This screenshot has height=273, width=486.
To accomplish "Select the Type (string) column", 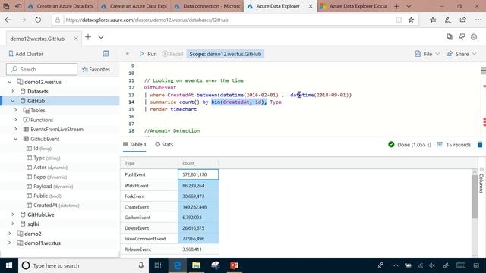I will click(43, 158).
